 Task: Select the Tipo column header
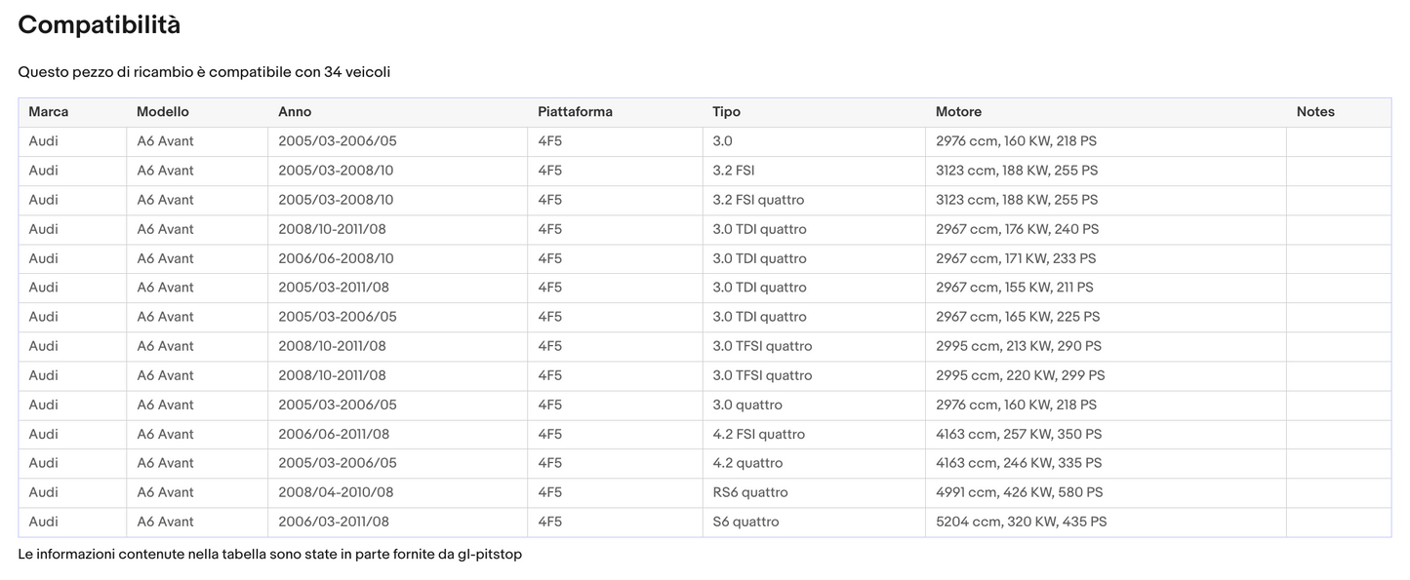pyautogui.click(x=726, y=112)
